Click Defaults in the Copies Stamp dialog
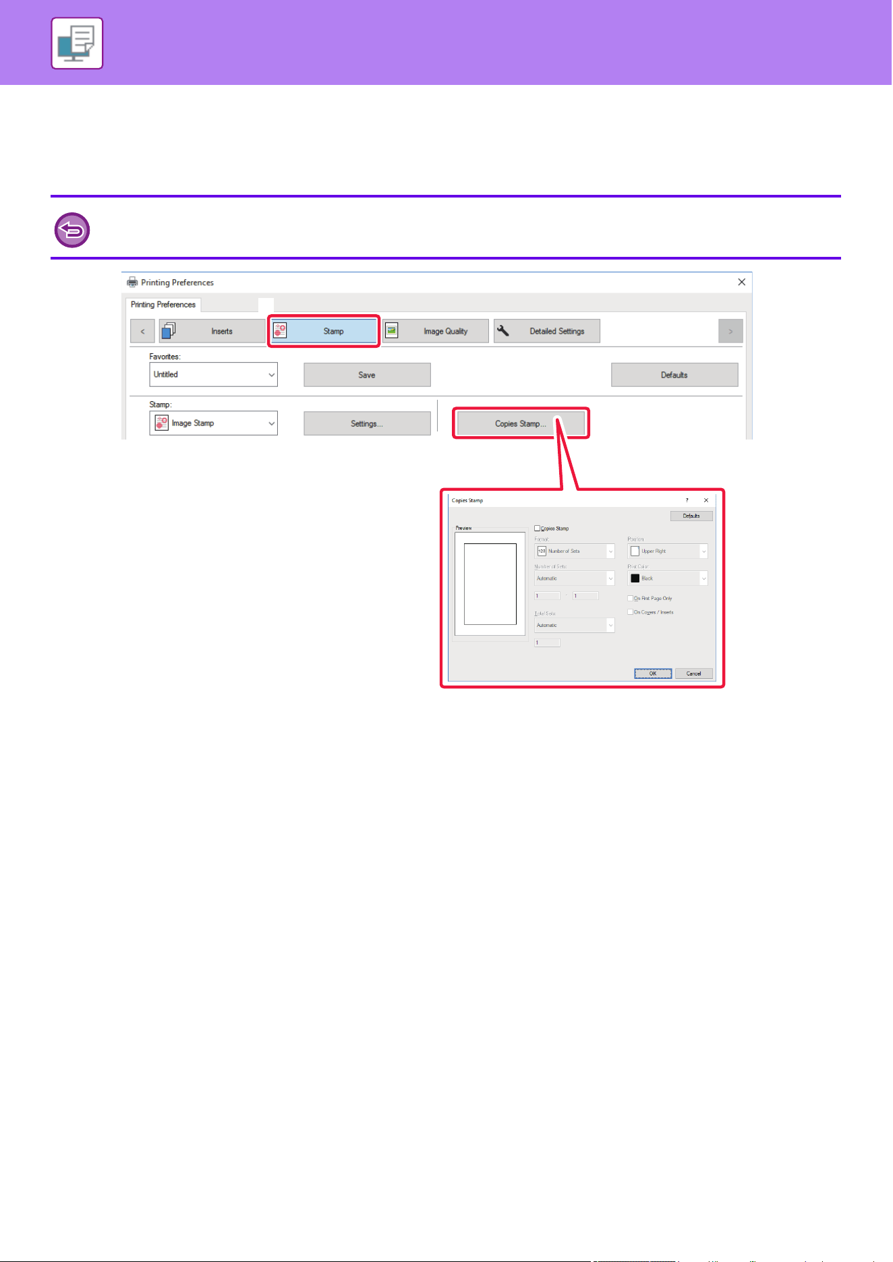Image resolution: width=893 pixels, height=1262 pixels. click(x=691, y=516)
